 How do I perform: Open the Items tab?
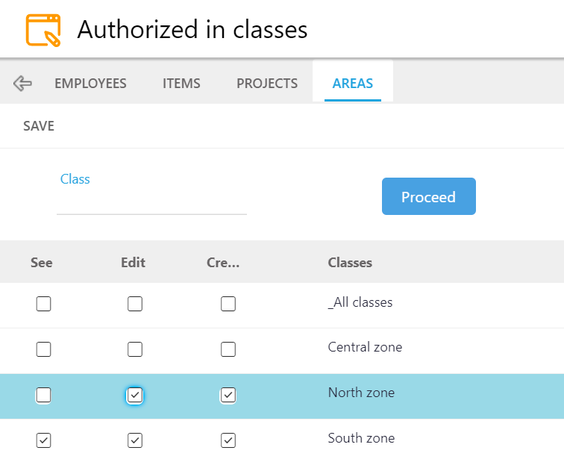click(181, 84)
